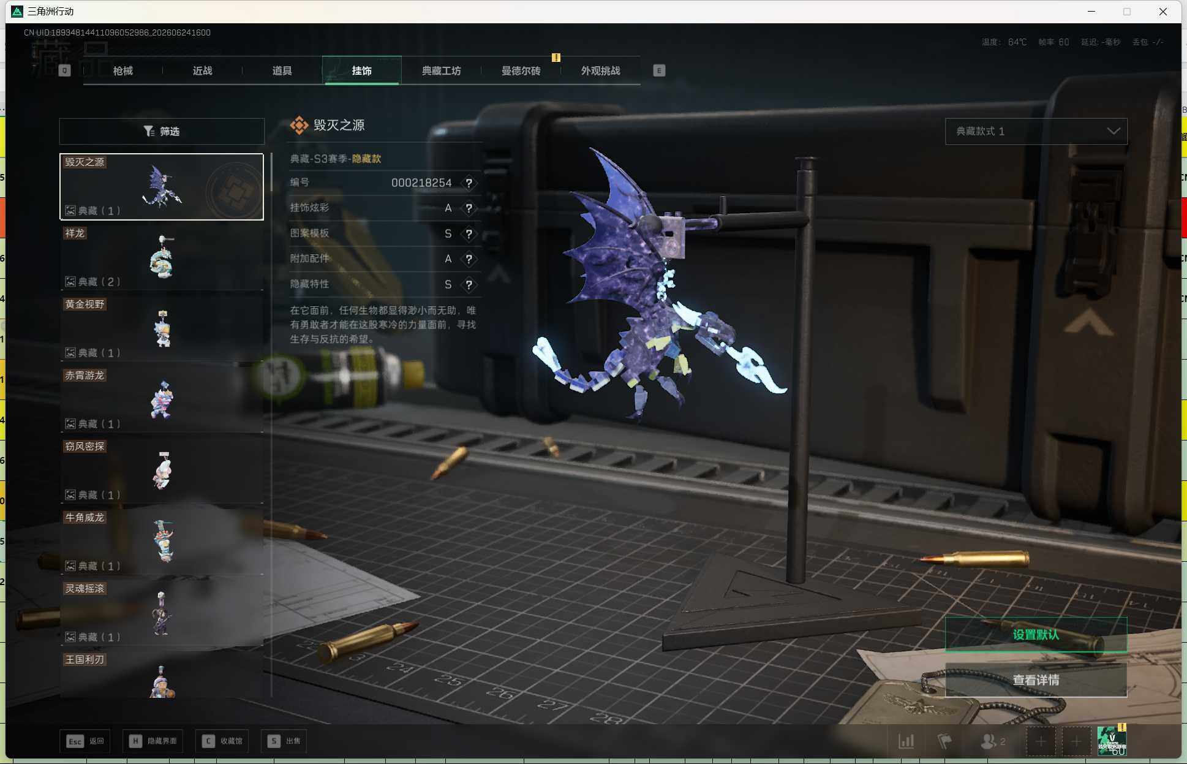Click the Esc 返回 button
The image size is (1187, 764).
coord(85,741)
